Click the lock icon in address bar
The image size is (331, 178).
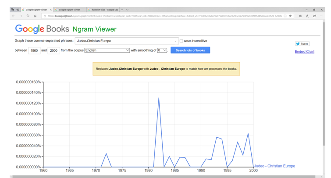(x=45, y=16)
